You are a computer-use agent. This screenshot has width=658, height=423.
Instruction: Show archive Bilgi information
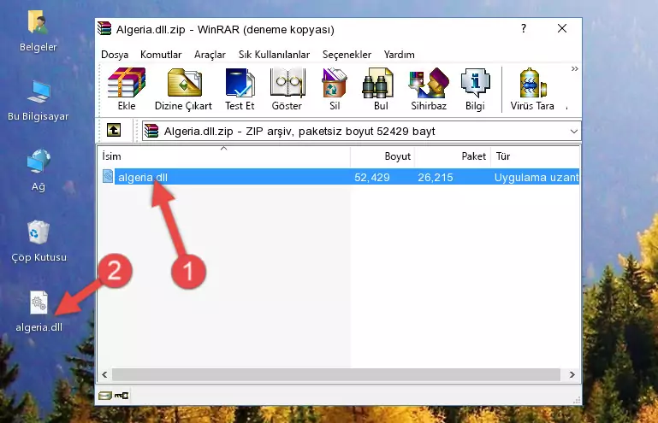tap(475, 89)
